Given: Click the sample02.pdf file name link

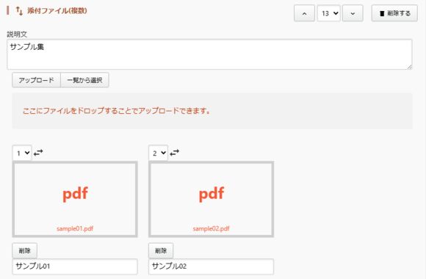Looking at the screenshot, I should (211, 229).
